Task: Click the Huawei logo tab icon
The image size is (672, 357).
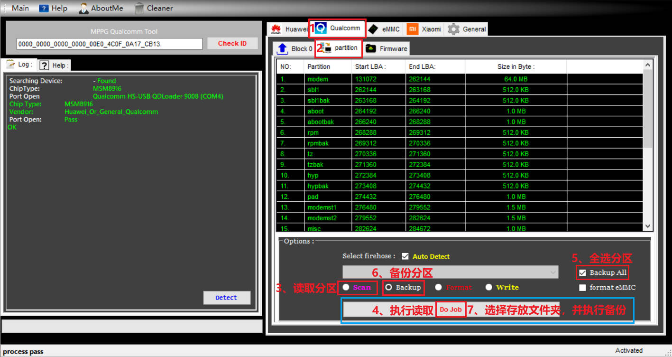Action: click(x=276, y=29)
